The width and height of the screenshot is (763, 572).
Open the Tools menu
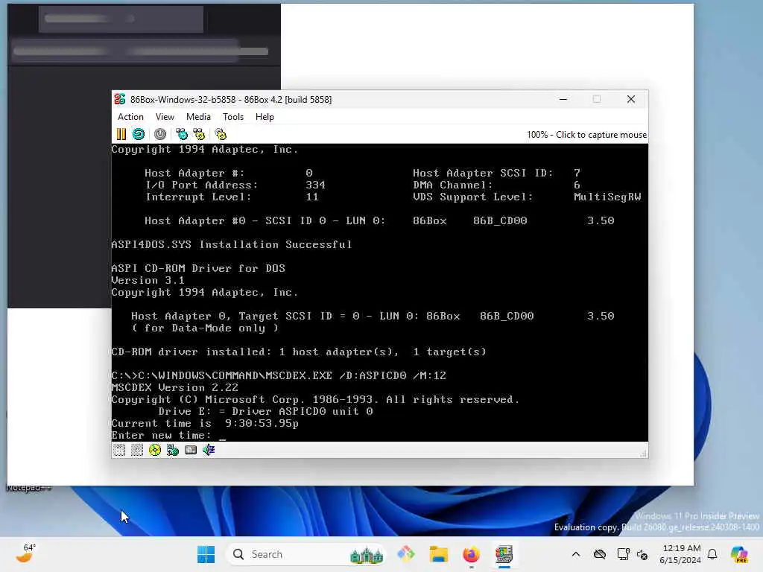233,117
